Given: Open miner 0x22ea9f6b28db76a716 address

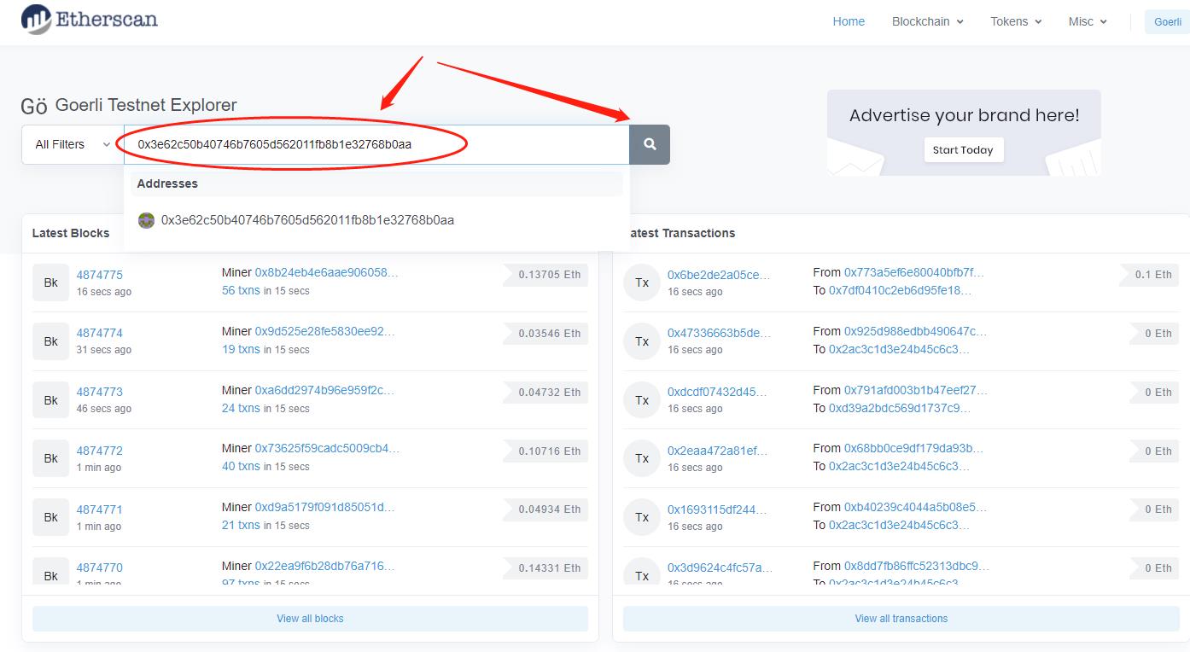Looking at the screenshot, I should pyautogui.click(x=325, y=566).
